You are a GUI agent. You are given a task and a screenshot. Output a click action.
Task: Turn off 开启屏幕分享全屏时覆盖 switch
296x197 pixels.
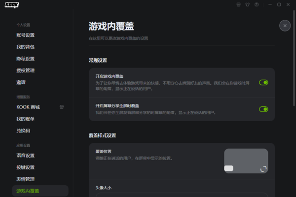pos(263,109)
